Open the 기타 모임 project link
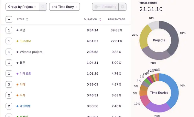 pos(26,74)
